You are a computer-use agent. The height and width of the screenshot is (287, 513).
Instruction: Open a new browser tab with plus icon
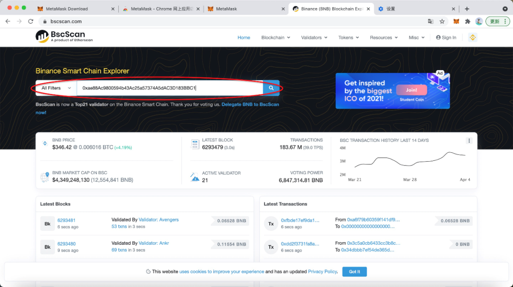tap(467, 9)
